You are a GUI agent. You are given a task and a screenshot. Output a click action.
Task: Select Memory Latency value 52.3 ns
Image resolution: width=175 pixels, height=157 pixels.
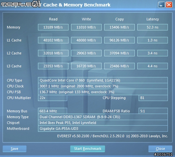click(x=153, y=27)
